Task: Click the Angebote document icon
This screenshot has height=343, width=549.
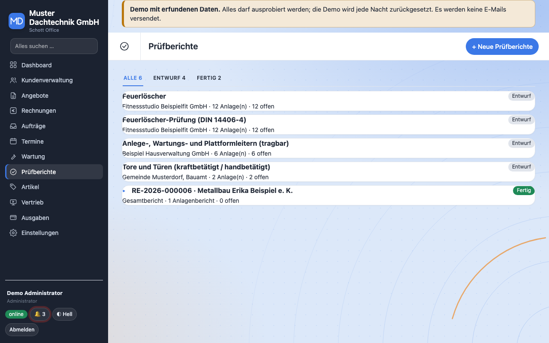Action: [13, 96]
